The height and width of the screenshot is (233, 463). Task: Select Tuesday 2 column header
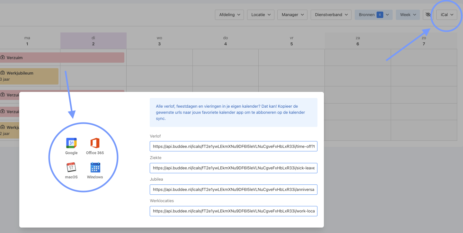93,41
